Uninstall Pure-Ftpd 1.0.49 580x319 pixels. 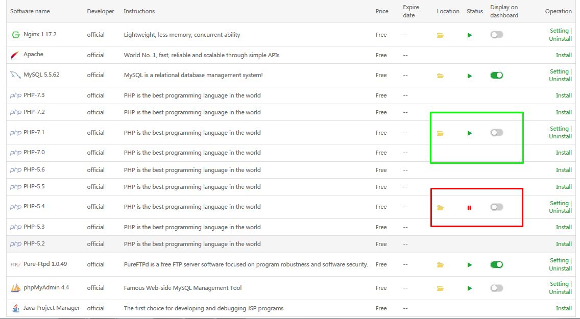(561, 269)
